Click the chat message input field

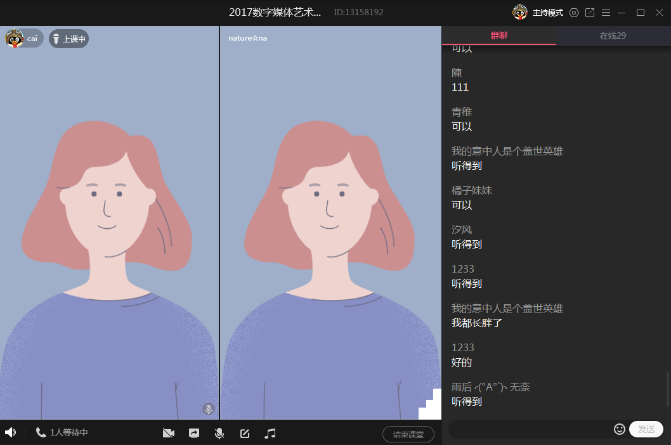[530, 429]
